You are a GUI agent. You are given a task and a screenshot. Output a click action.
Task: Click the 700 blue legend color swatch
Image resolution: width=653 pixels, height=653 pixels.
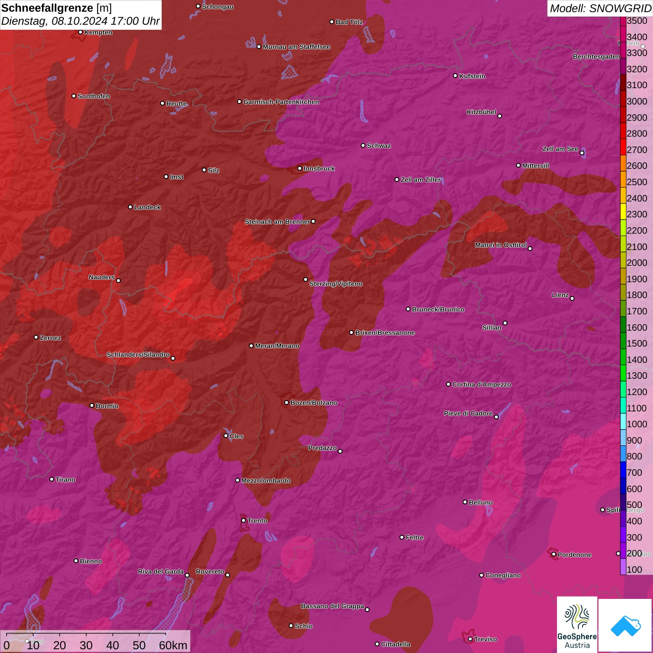623,470
